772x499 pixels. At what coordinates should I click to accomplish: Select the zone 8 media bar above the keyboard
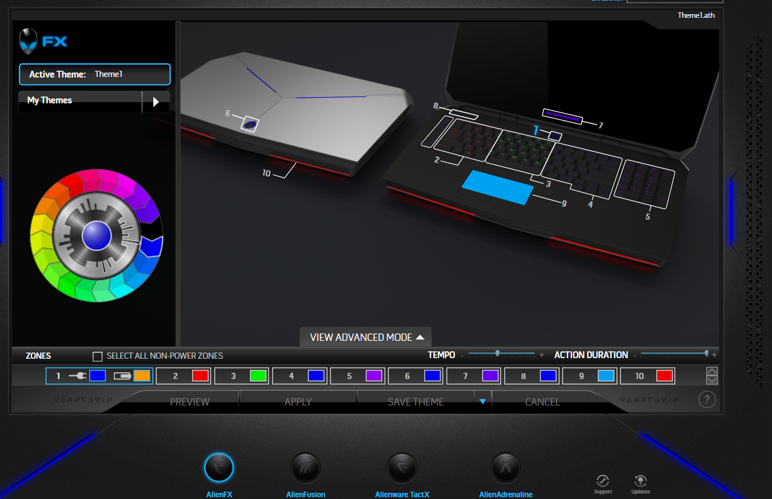click(x=463, y=114)
